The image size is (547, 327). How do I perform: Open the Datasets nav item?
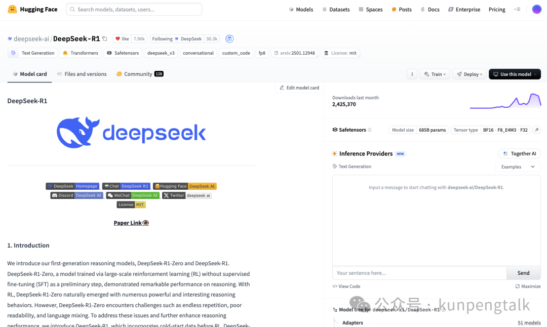coord(336,10)
